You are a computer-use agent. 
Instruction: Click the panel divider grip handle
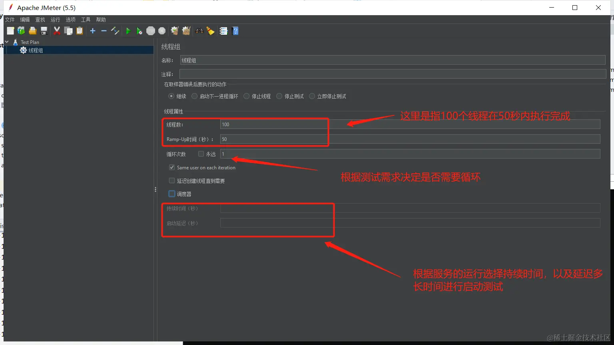coord(155,190)
